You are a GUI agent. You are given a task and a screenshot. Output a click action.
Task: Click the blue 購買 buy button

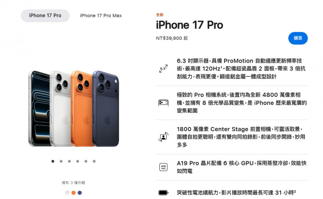point(298,38)
